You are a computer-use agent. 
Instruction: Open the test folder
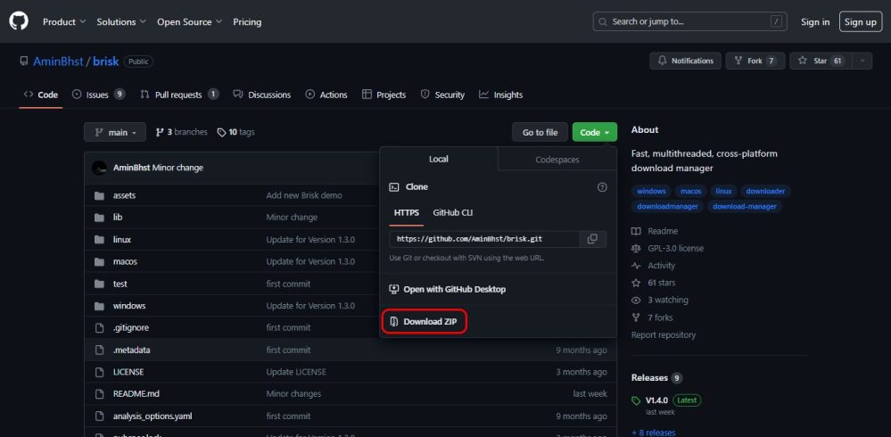pos(120,284)
